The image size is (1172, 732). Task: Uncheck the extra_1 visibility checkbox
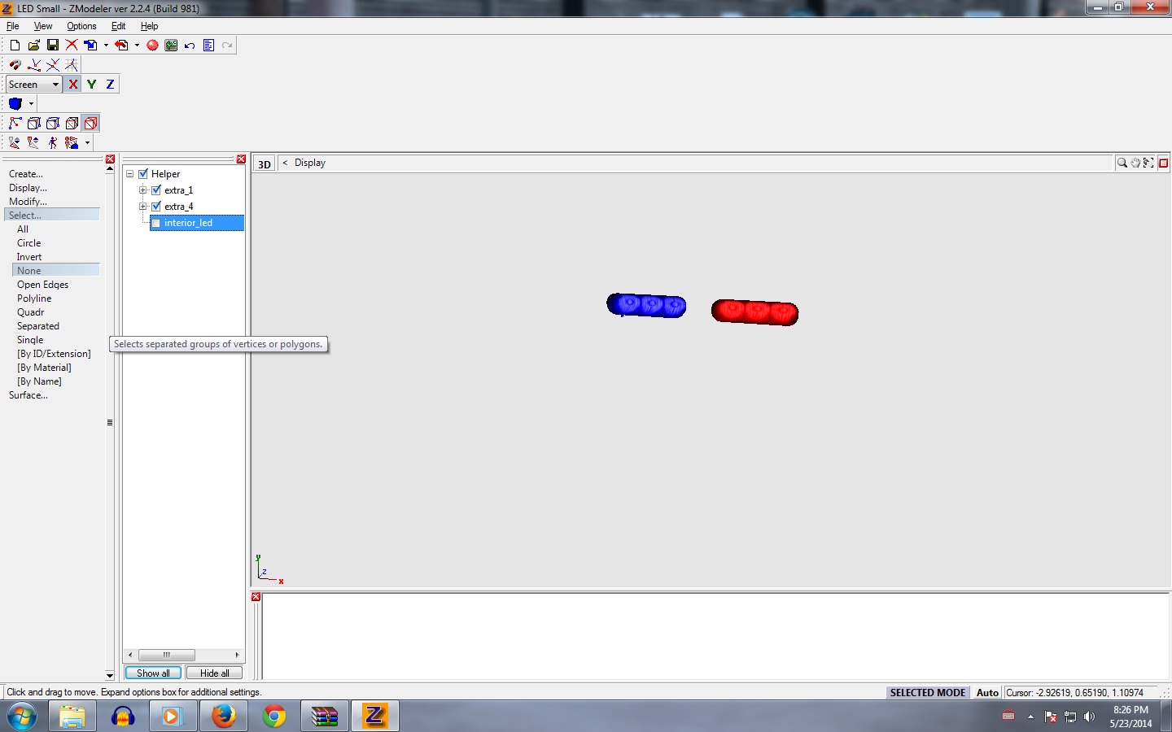tap(156, 190)
